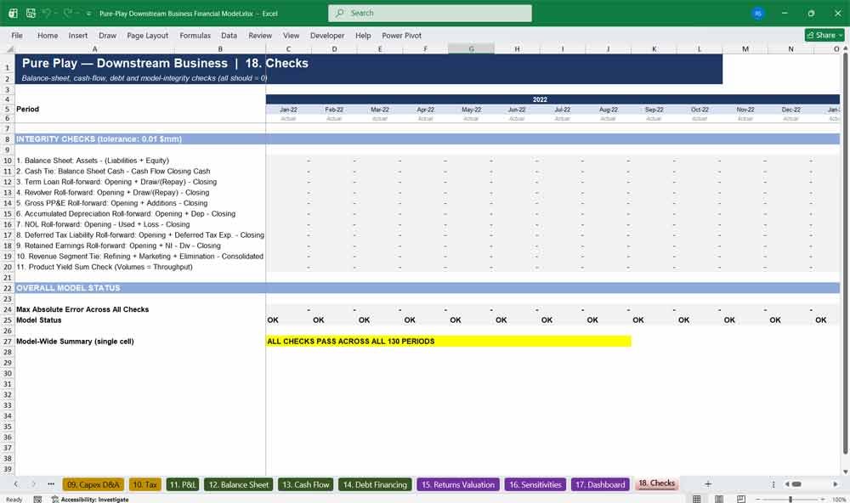
Task: Select column M header
Action: click(x=745, y=48)
